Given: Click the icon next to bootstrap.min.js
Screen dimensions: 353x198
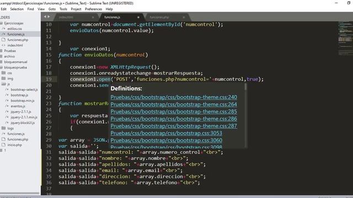Looking at the screenshot, I should [7, 101].
